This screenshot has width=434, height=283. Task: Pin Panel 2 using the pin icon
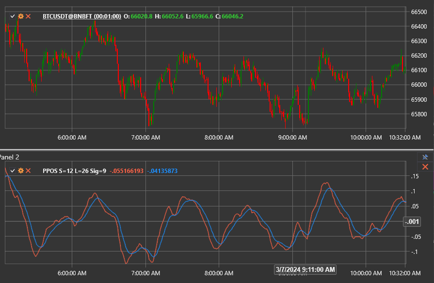(425, 157)
